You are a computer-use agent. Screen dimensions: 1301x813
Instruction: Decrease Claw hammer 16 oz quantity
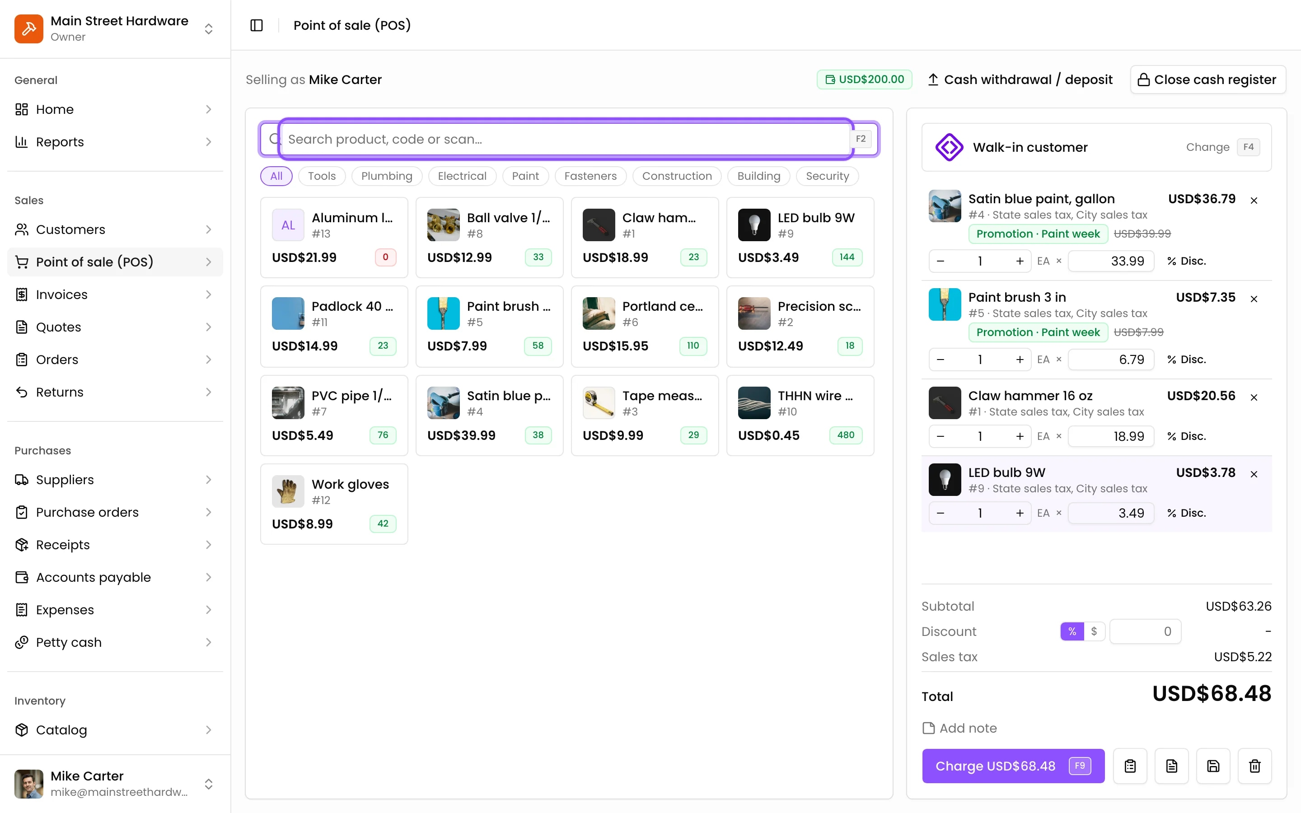pos(940,436)
